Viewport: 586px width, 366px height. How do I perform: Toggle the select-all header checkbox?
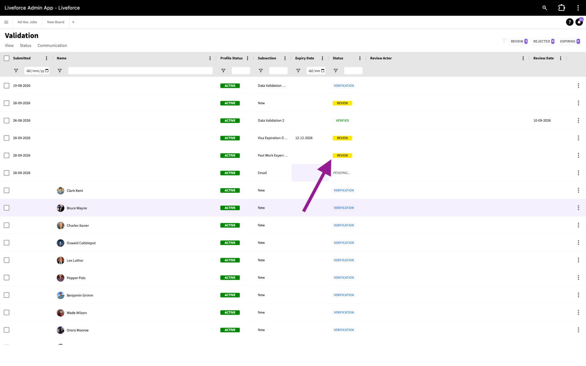(6, 58)
